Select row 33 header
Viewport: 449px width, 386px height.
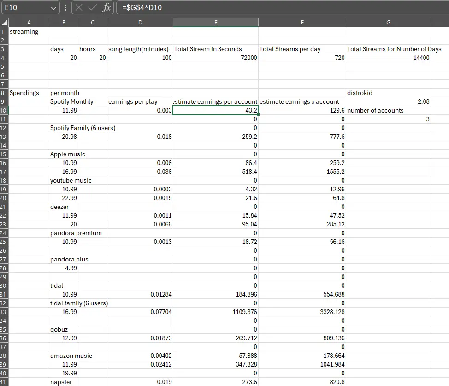(x=4, y=312)
